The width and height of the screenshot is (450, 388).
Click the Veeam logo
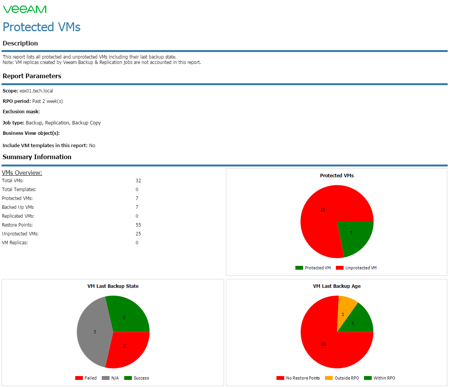(x=25, y=10)
